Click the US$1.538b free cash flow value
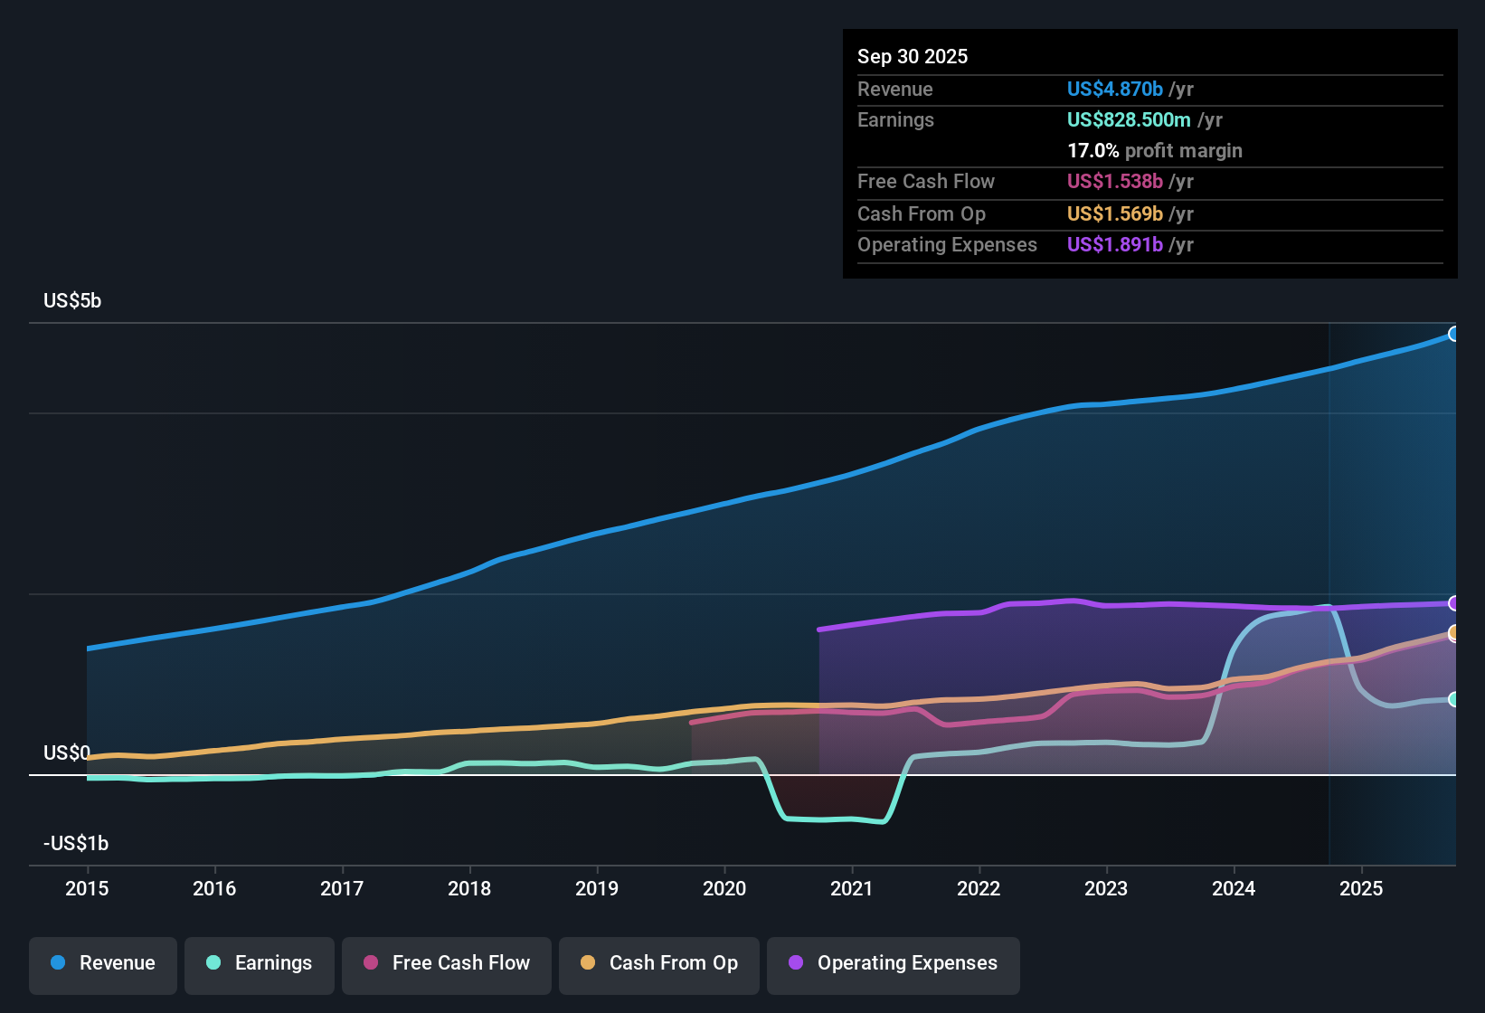 click(1115, 181)
